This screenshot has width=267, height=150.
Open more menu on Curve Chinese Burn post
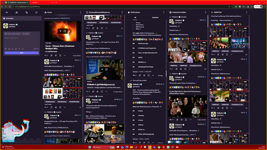coord(64,55)
